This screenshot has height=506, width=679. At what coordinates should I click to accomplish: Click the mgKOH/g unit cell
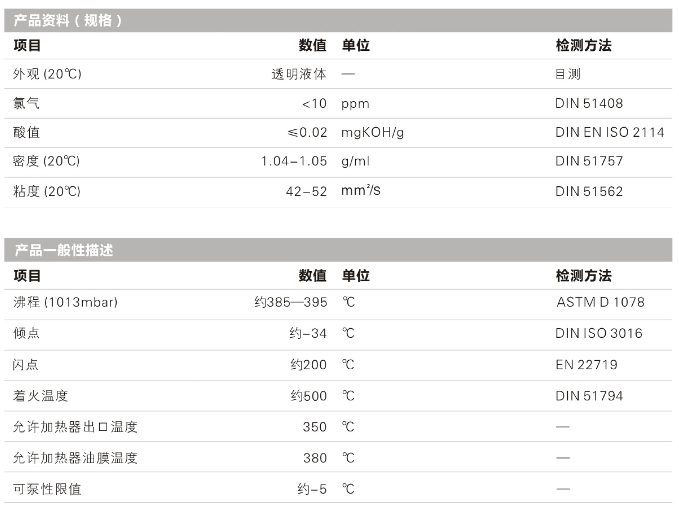[x=372, y=133]
